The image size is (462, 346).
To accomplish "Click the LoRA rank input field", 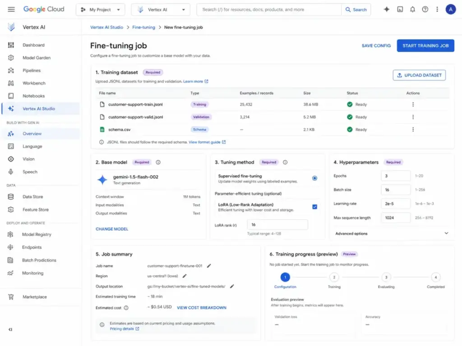I will [x=277, y=224].
